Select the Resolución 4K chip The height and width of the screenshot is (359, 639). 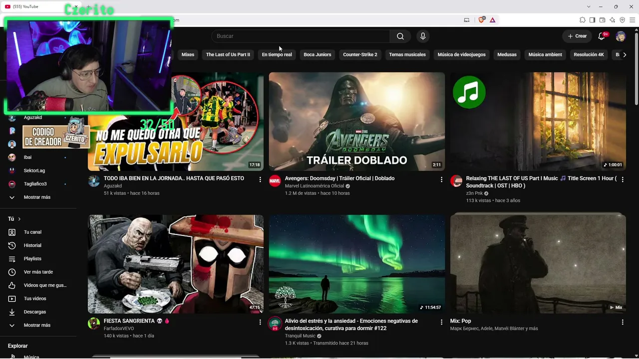(x=589, y=55)
